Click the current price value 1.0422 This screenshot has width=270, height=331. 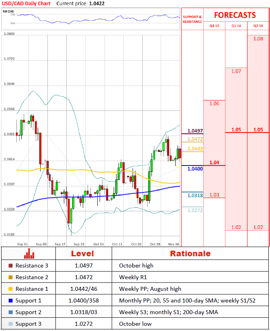(x=97, y=4)
